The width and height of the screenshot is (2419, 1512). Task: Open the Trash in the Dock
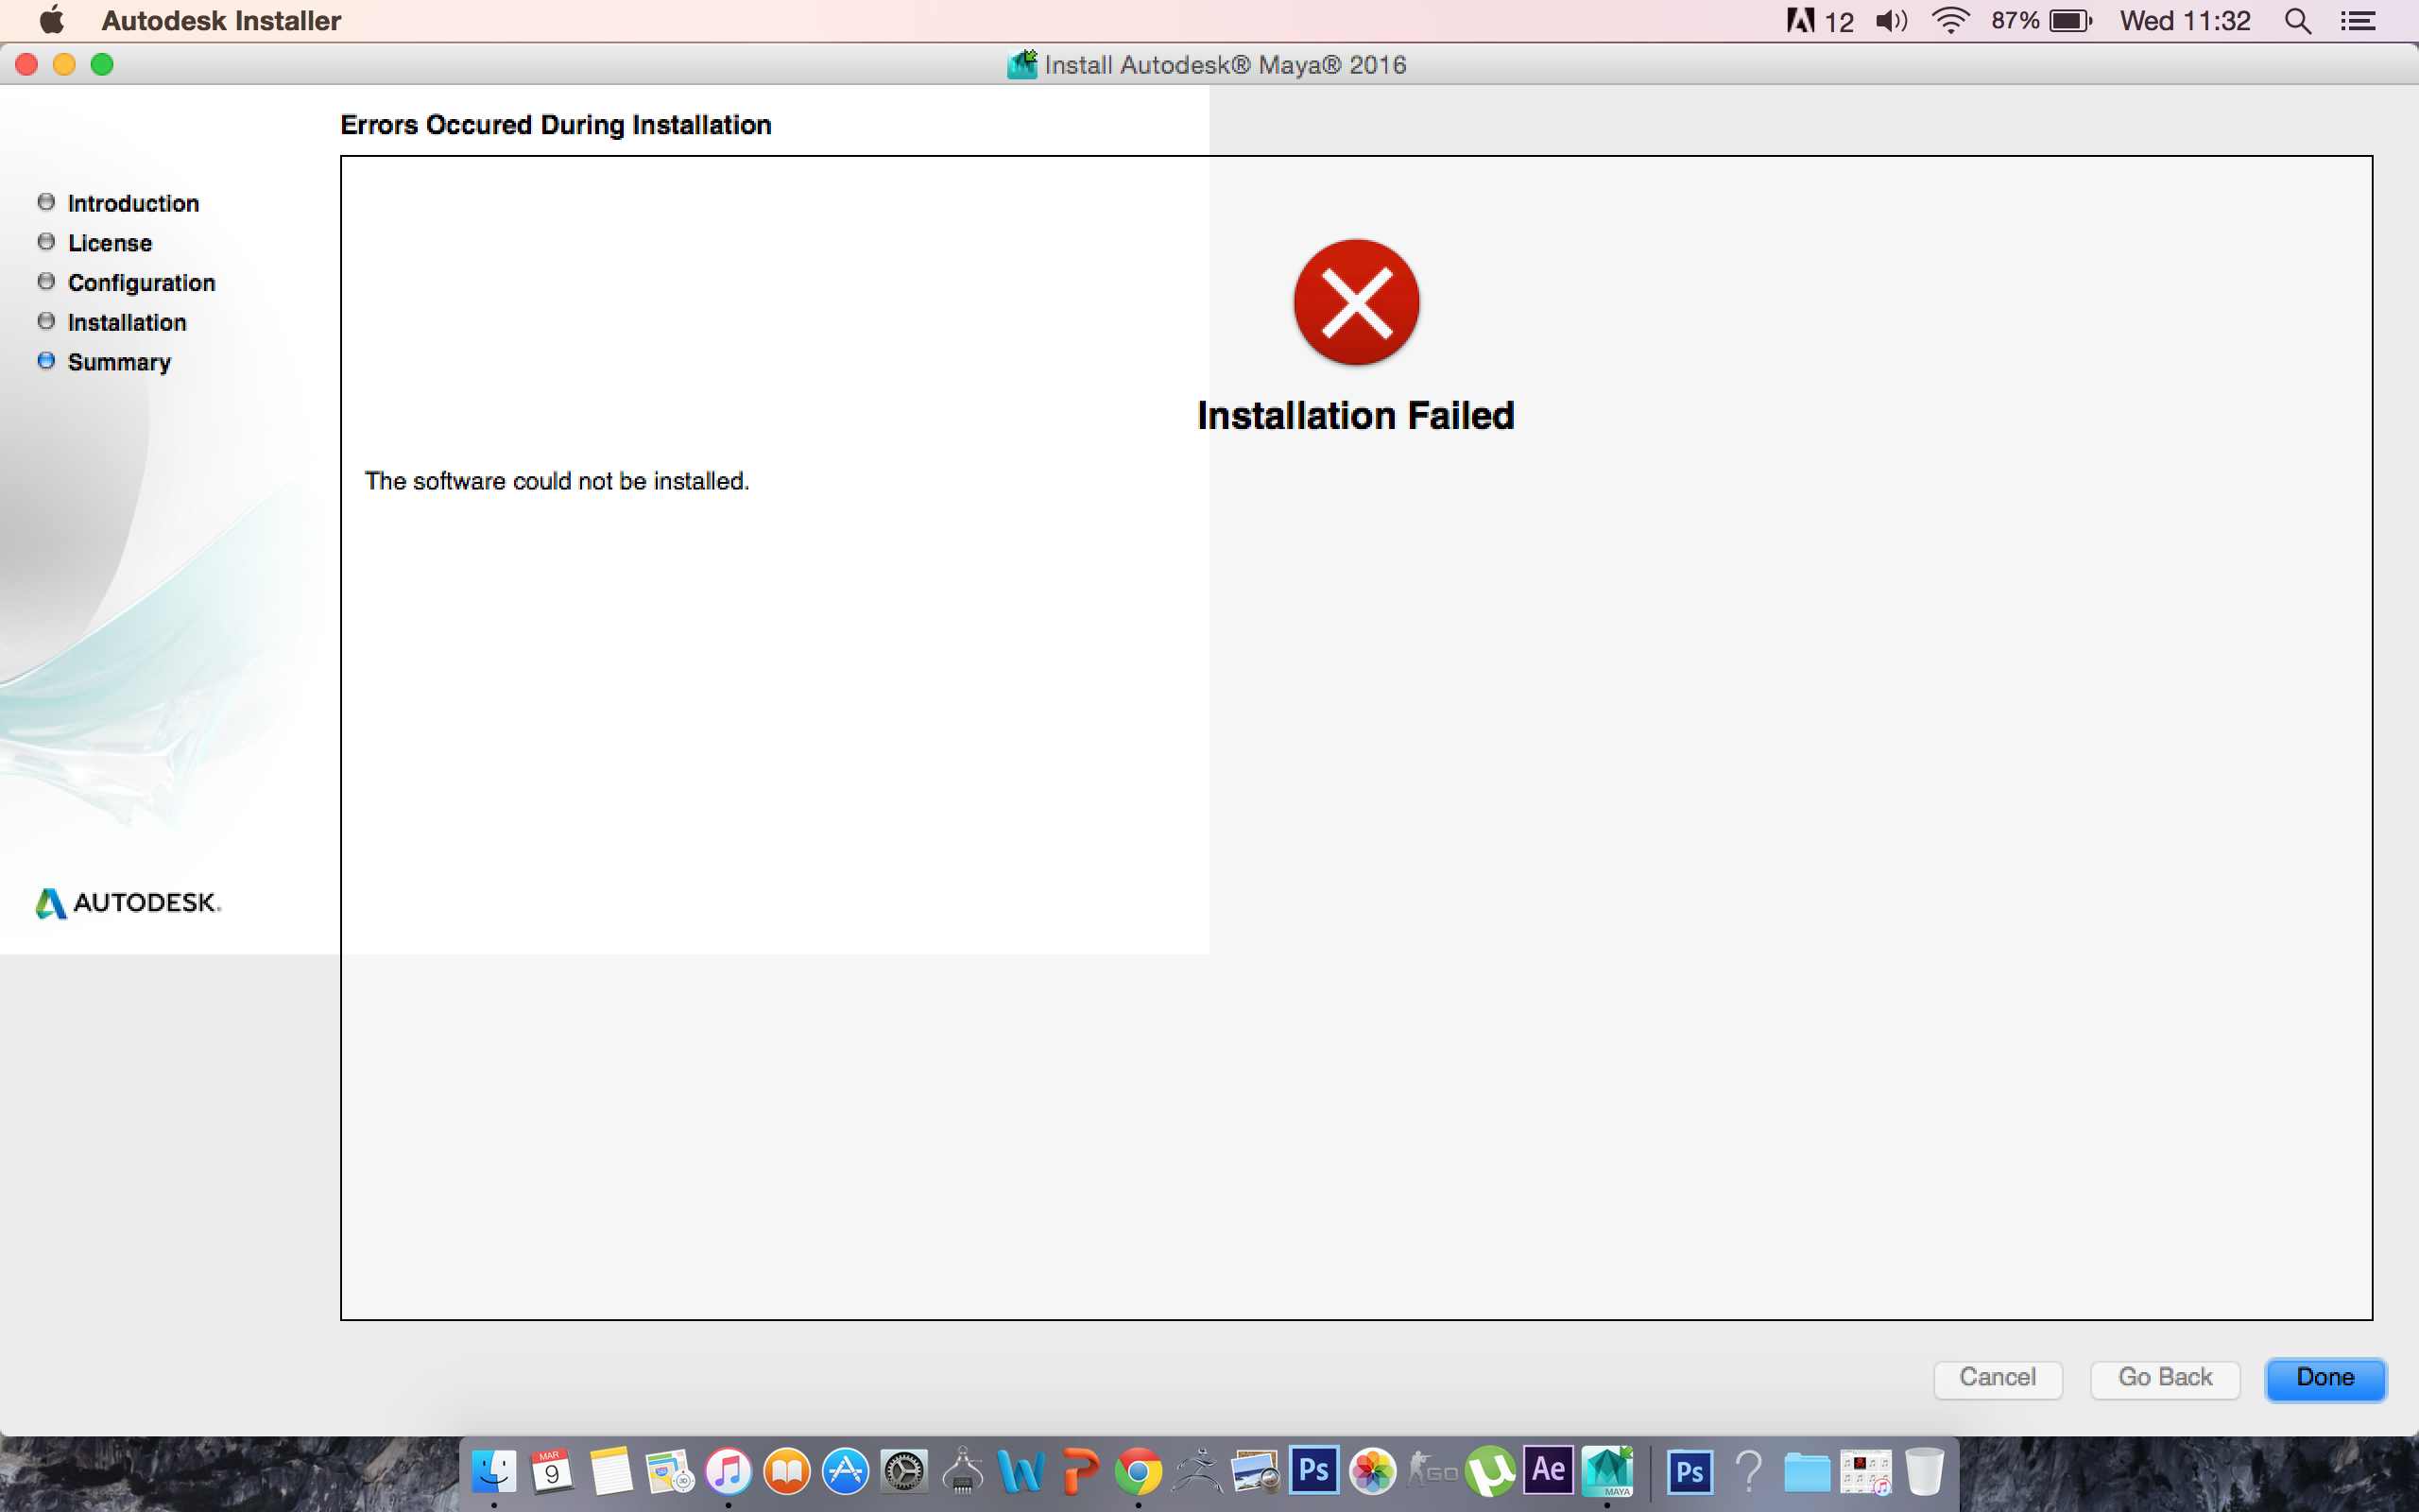pyautogui.click(x=1924, y=1472)
